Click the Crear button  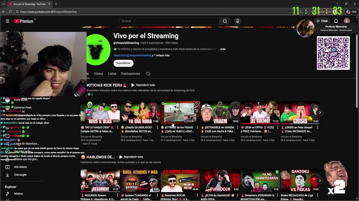322,21
